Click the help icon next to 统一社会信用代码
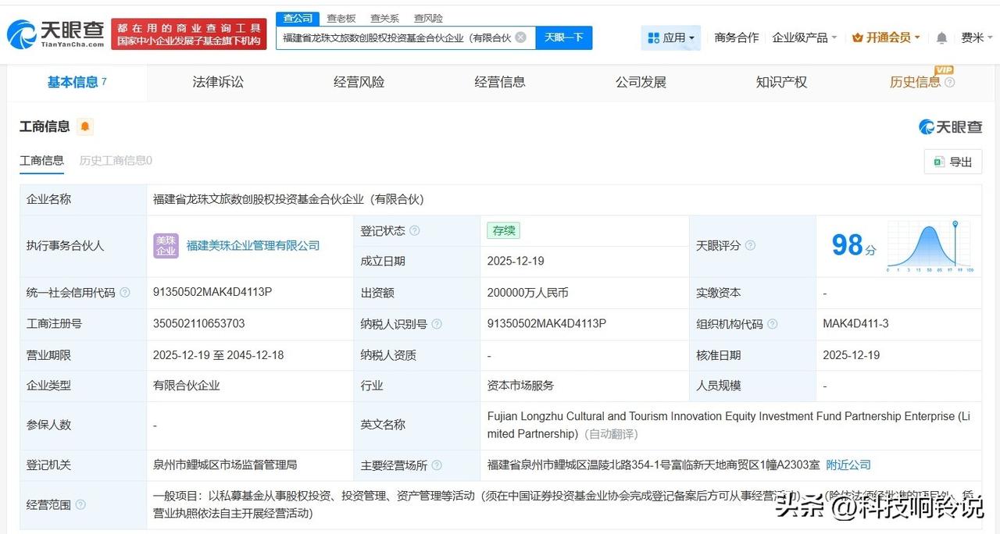This screenshot has width=1000, height=534. click(126, 293)
